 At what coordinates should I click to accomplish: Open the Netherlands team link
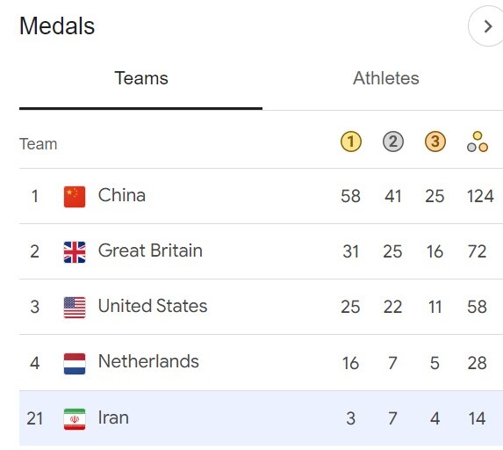pos(148,361)
